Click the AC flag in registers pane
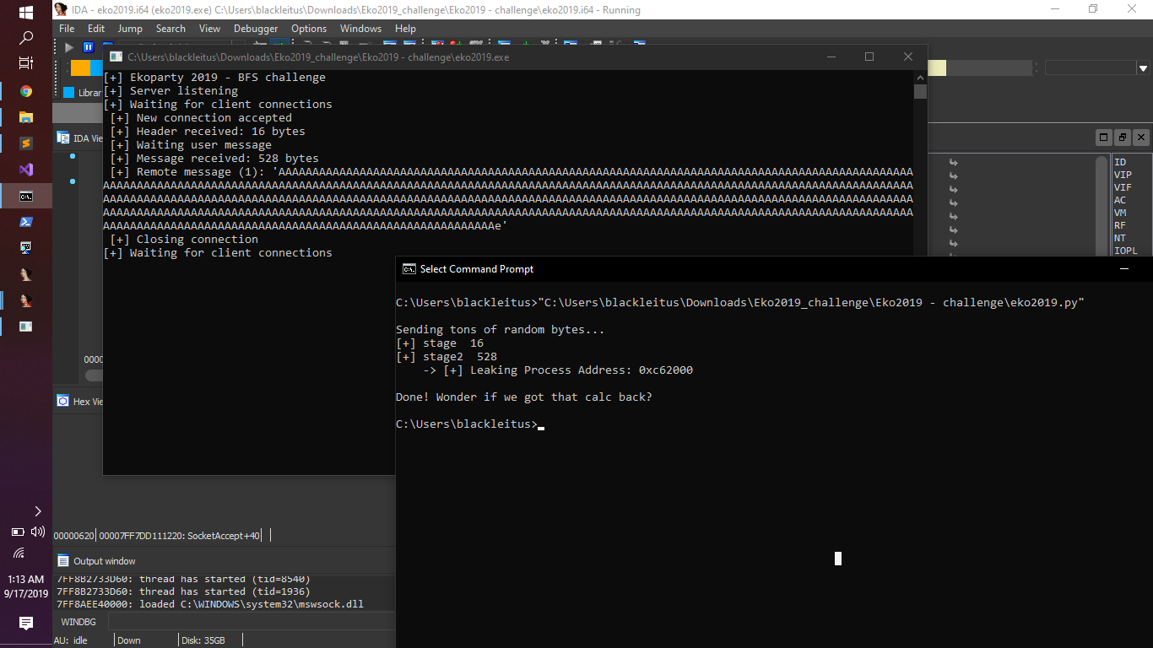 [1119, 200]
